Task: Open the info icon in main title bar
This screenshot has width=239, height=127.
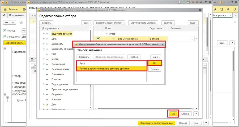Action: 221,2
